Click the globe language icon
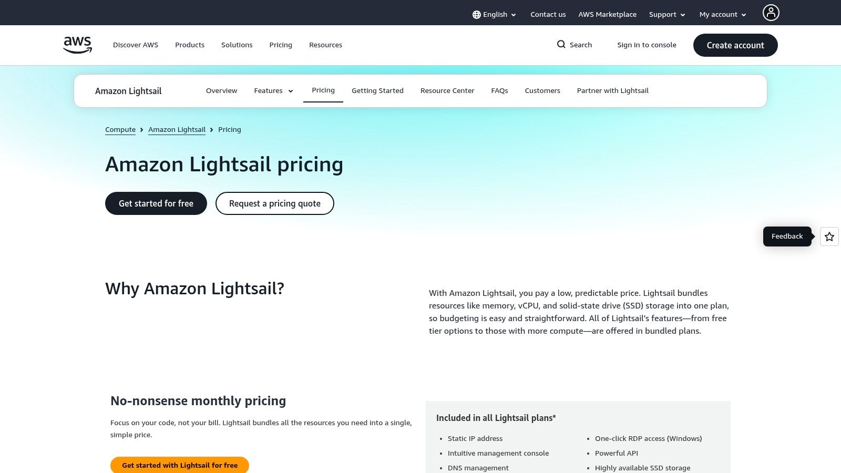 477,14
